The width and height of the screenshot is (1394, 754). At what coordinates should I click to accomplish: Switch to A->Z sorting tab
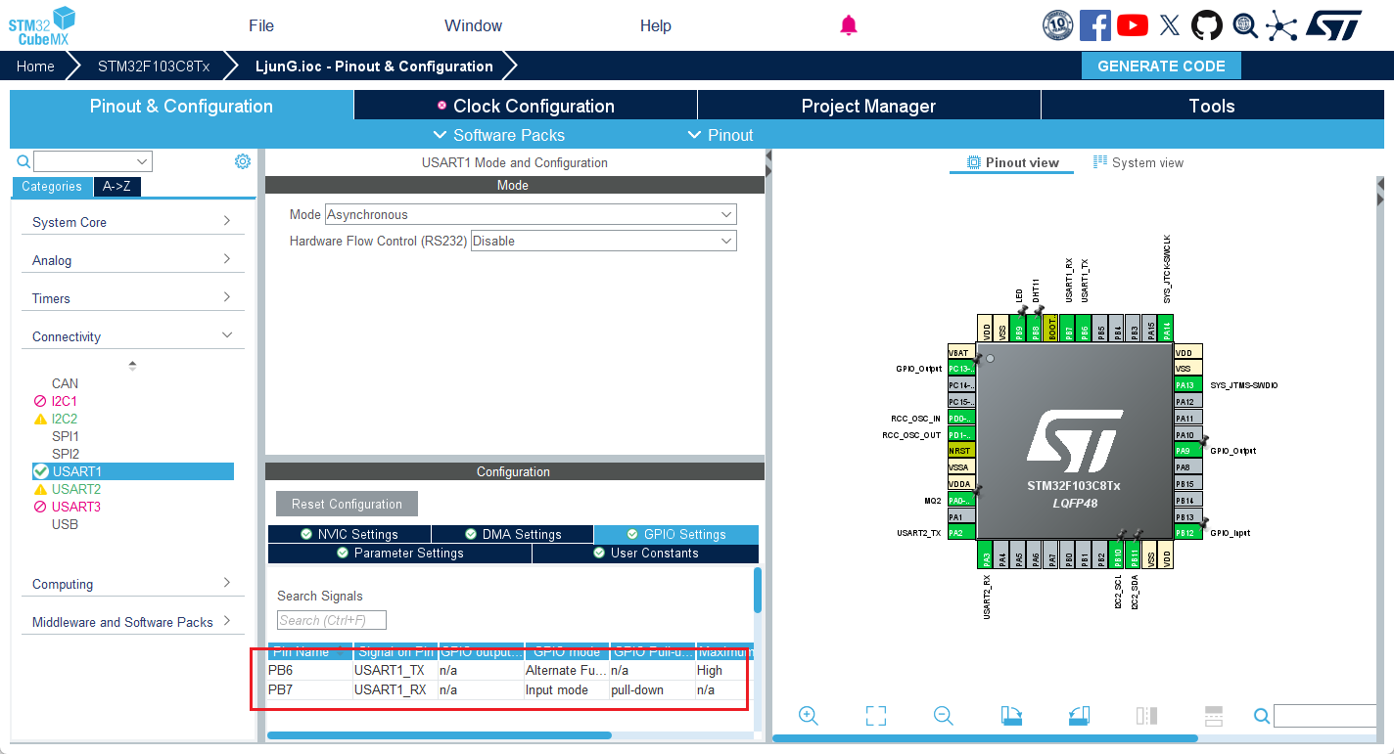point(116,186)
